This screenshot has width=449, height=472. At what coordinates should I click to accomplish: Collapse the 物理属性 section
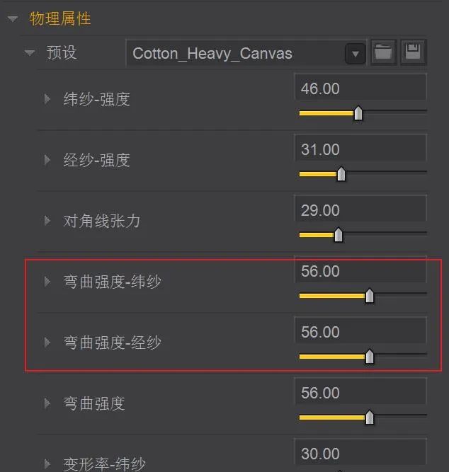13,19
